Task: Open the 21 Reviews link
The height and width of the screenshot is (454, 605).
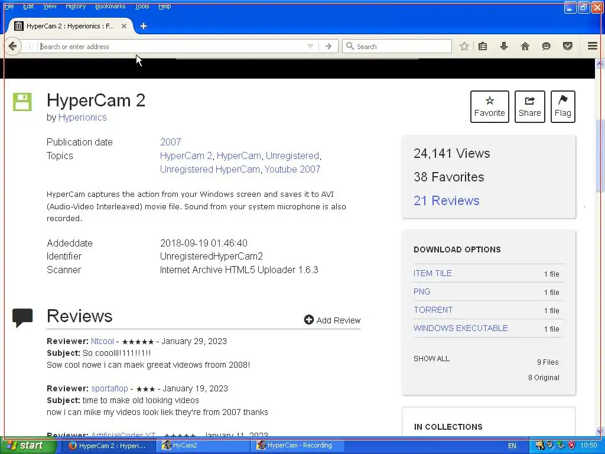Action: (x=447, y=201)
